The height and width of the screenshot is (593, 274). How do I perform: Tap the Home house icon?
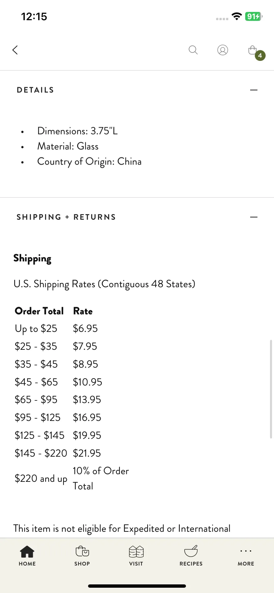[x=27, y=552]
